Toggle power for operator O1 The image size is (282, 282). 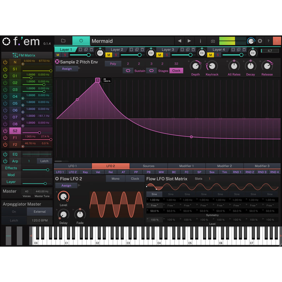click(x=5, y=76)
